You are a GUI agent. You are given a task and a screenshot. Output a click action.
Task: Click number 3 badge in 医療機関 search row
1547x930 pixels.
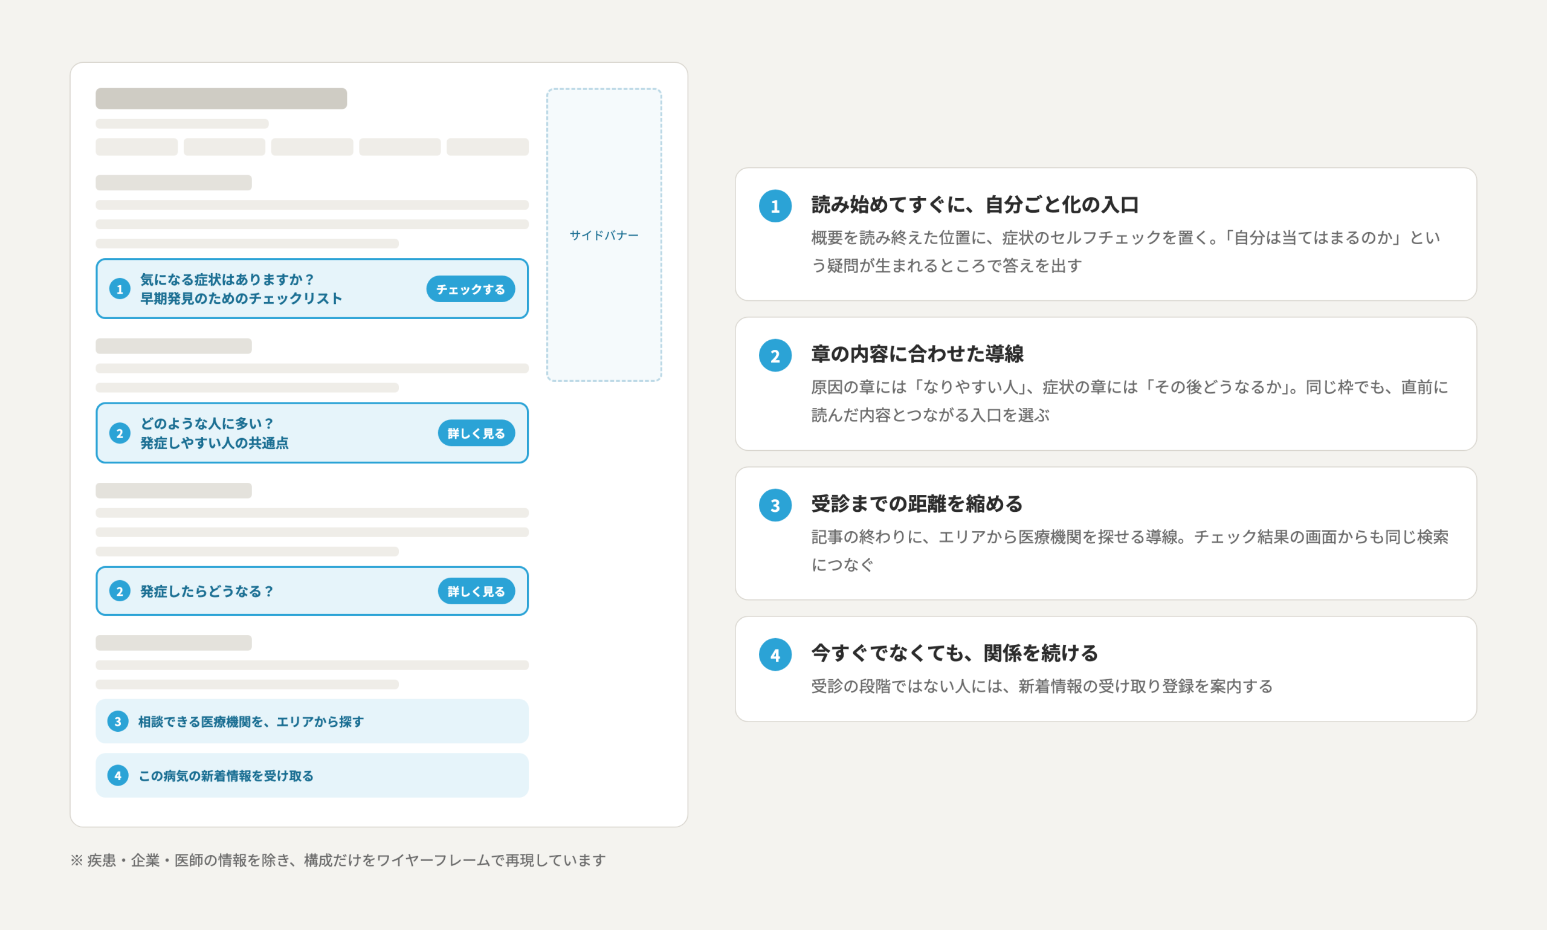118,722
